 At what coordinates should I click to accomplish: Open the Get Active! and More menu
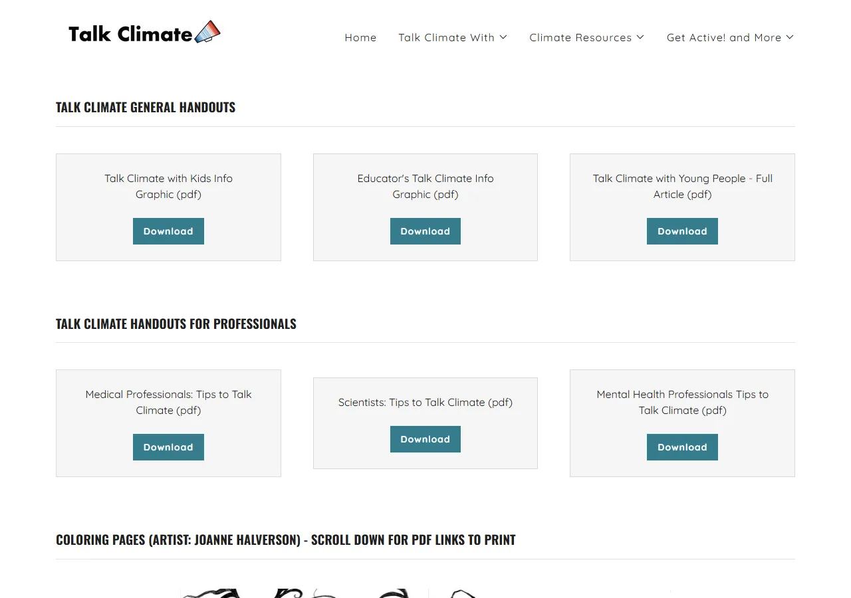pyautogui.click(x=724, y=38)
